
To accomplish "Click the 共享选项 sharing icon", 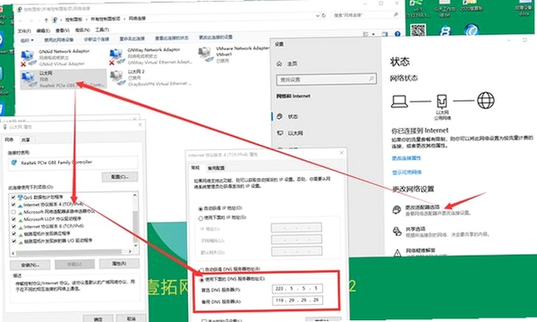I will point(396,232).
